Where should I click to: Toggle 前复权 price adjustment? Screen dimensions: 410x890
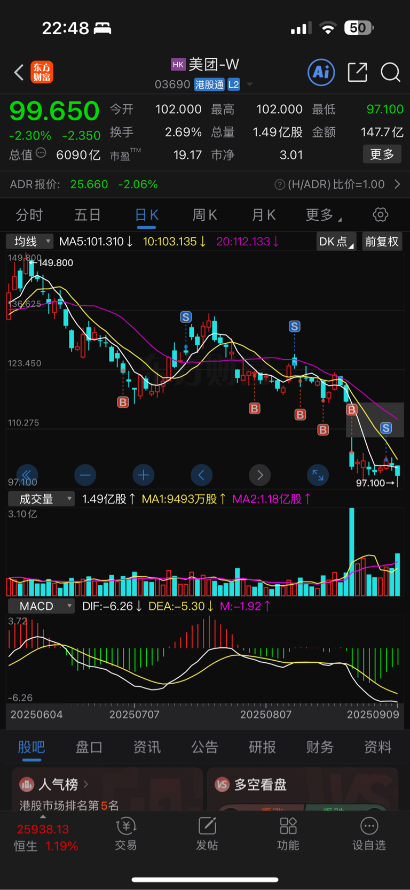tap(382, 242)
